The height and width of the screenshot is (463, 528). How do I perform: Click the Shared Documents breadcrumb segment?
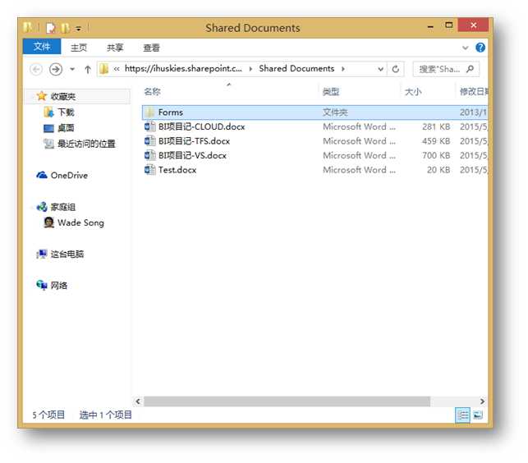coord(296,69)
